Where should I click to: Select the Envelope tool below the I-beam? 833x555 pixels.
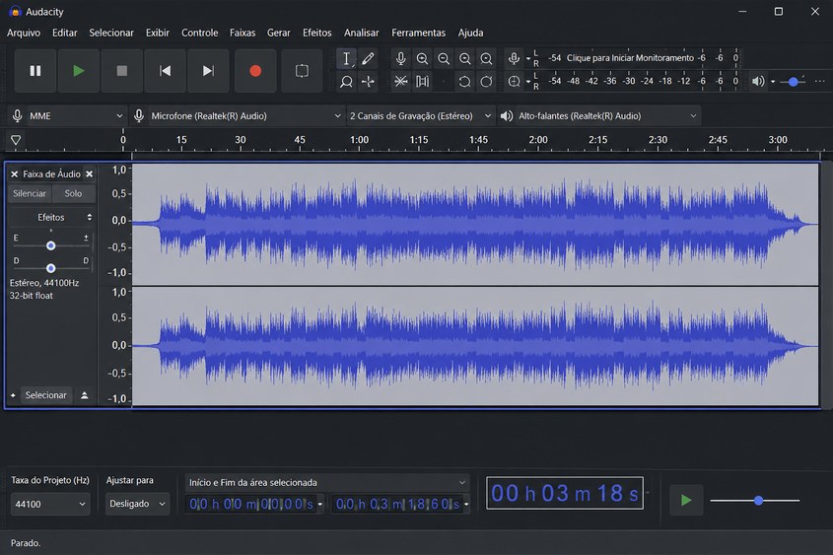346,82
